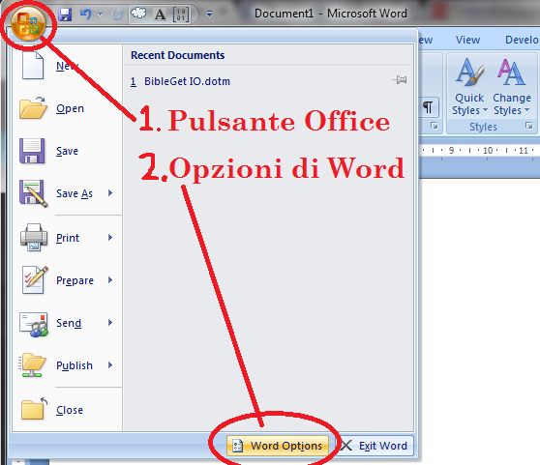Click the open folder icon beside Open
This screenshot has width=540, height=465.
pos(33,107)
